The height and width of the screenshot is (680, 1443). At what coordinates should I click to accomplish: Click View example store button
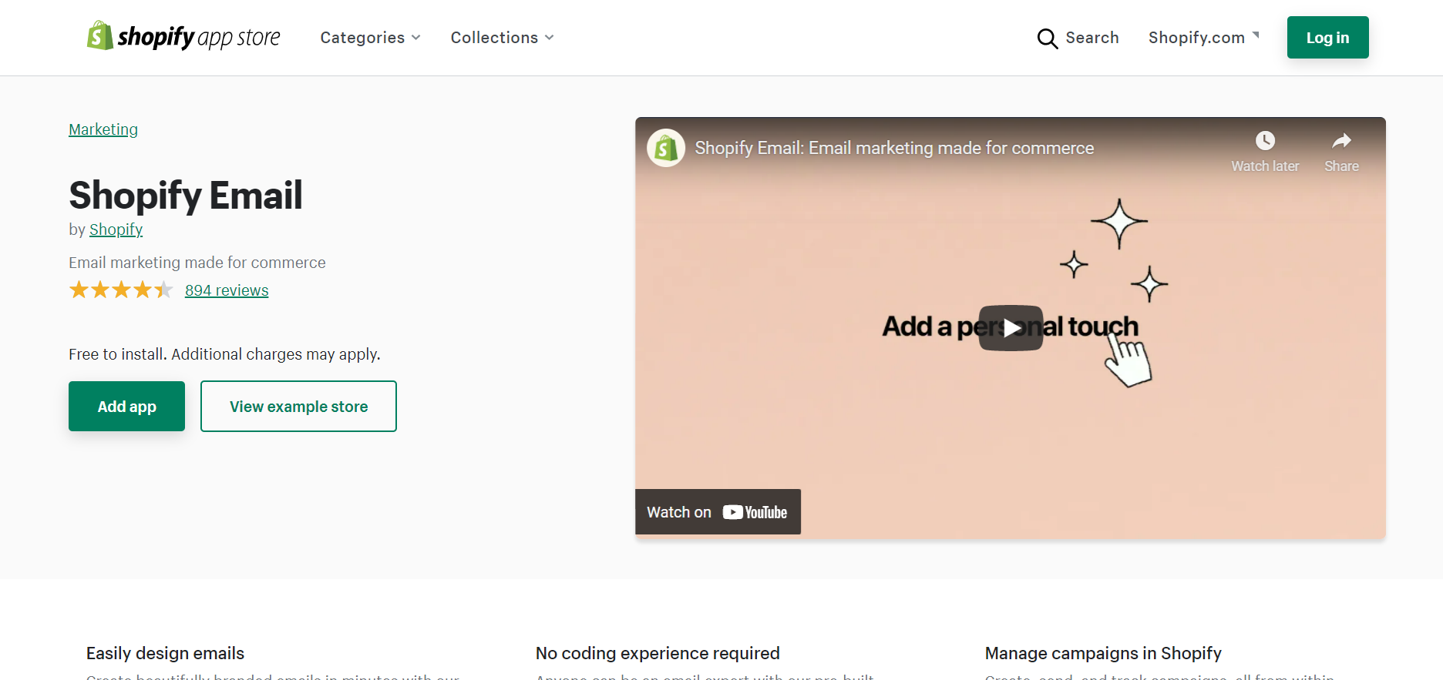[298, 407]
